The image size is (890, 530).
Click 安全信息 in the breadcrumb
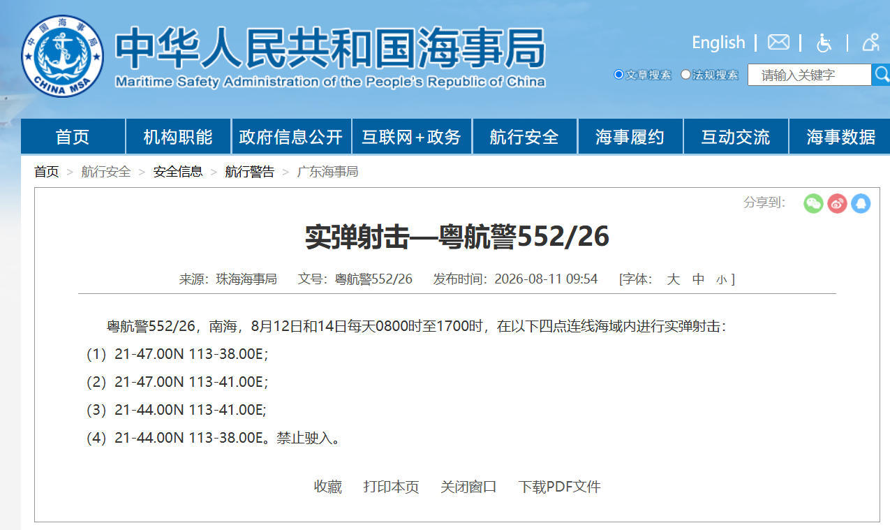(x=178, y=172)
